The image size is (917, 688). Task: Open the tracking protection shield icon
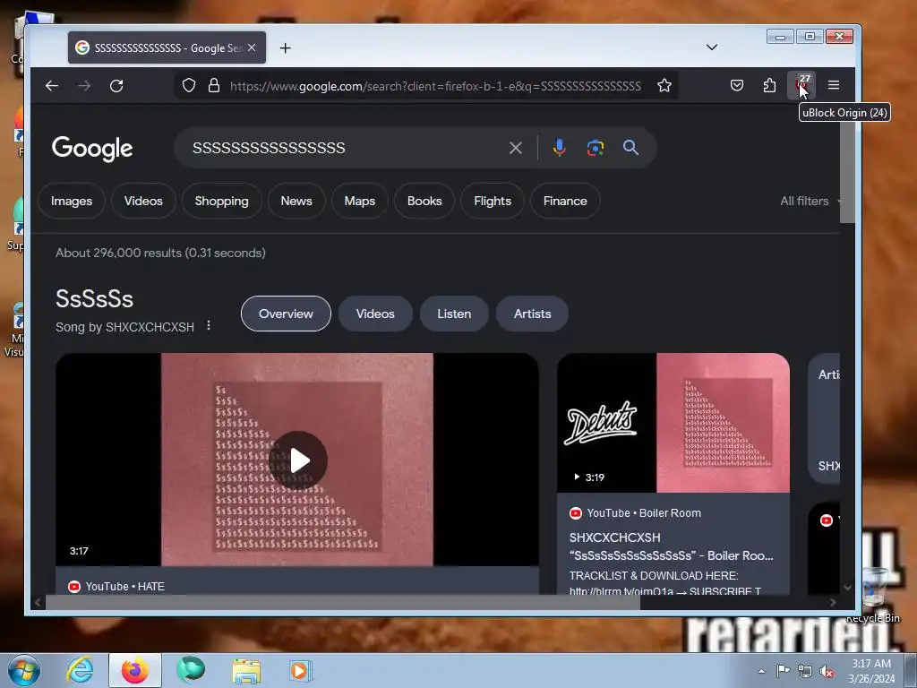coord(188,85)
